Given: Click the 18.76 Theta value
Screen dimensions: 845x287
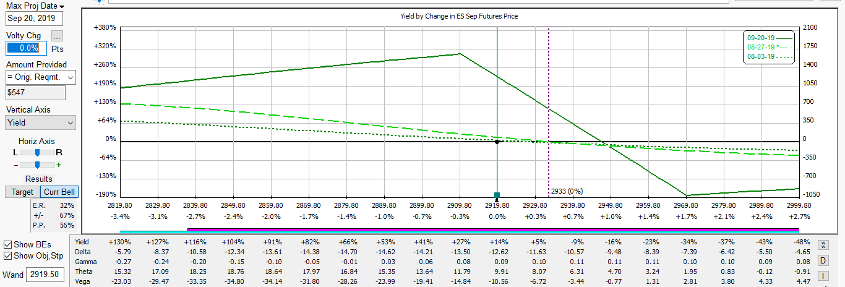Looking at the screenshot, I should (236, 272).
